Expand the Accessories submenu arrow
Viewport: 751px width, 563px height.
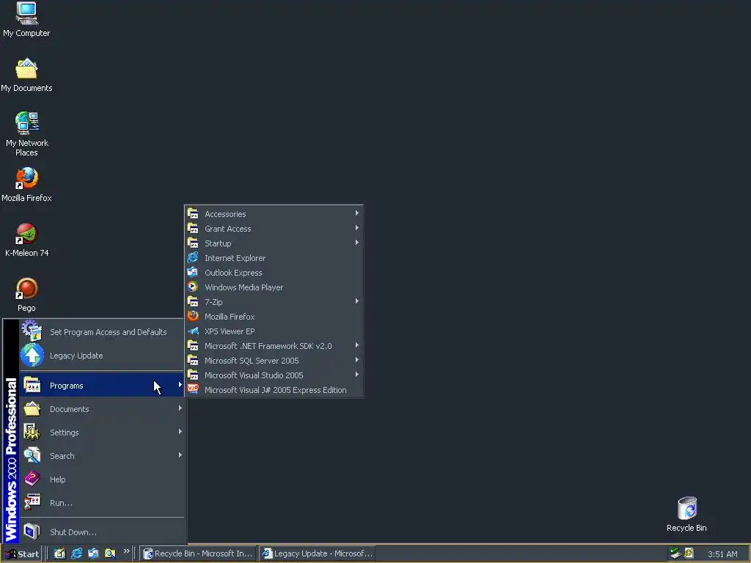(357, 213)
